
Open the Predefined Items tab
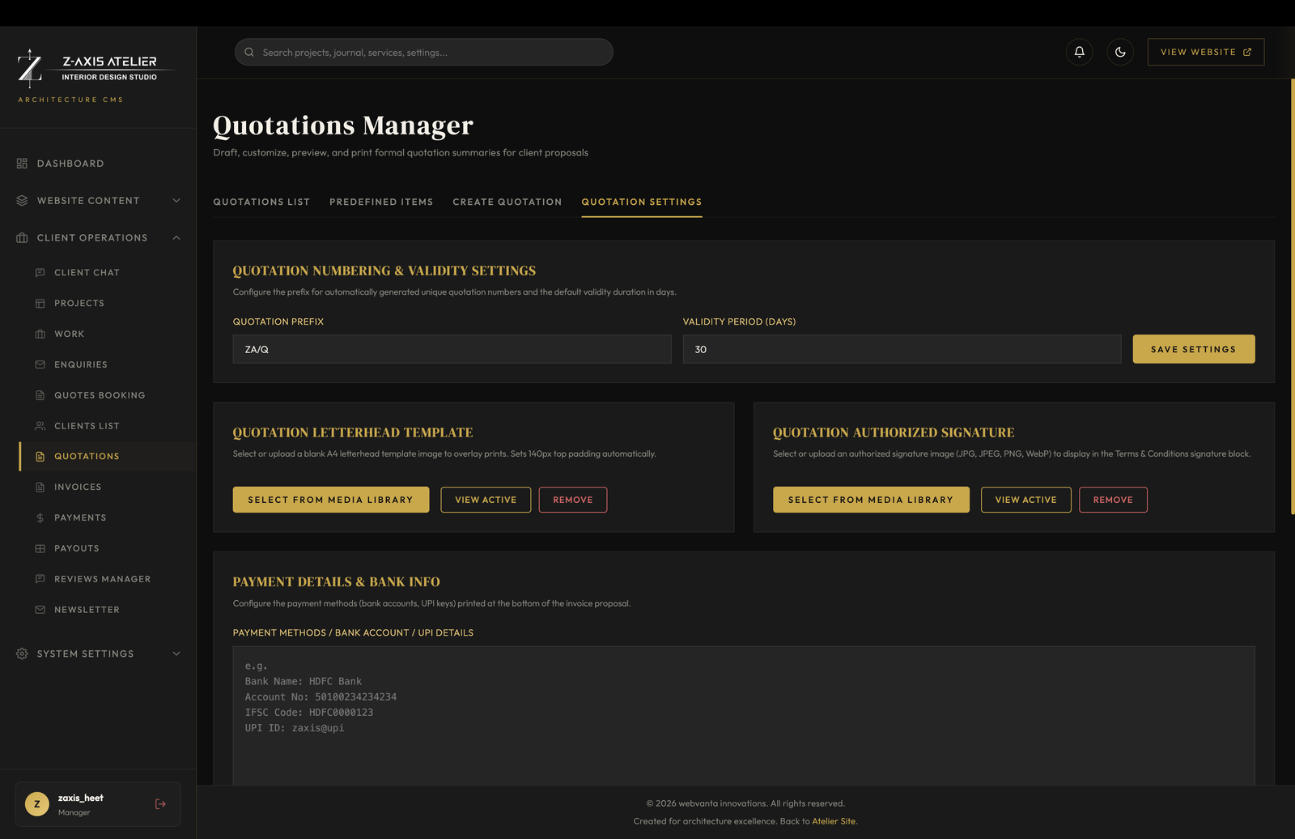pyautogui.click(x=381, y=202)
